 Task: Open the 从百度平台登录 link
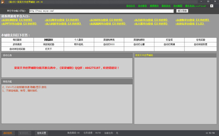151,20
